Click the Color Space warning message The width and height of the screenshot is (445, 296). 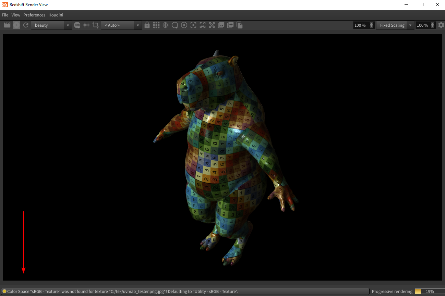[123, 291]
